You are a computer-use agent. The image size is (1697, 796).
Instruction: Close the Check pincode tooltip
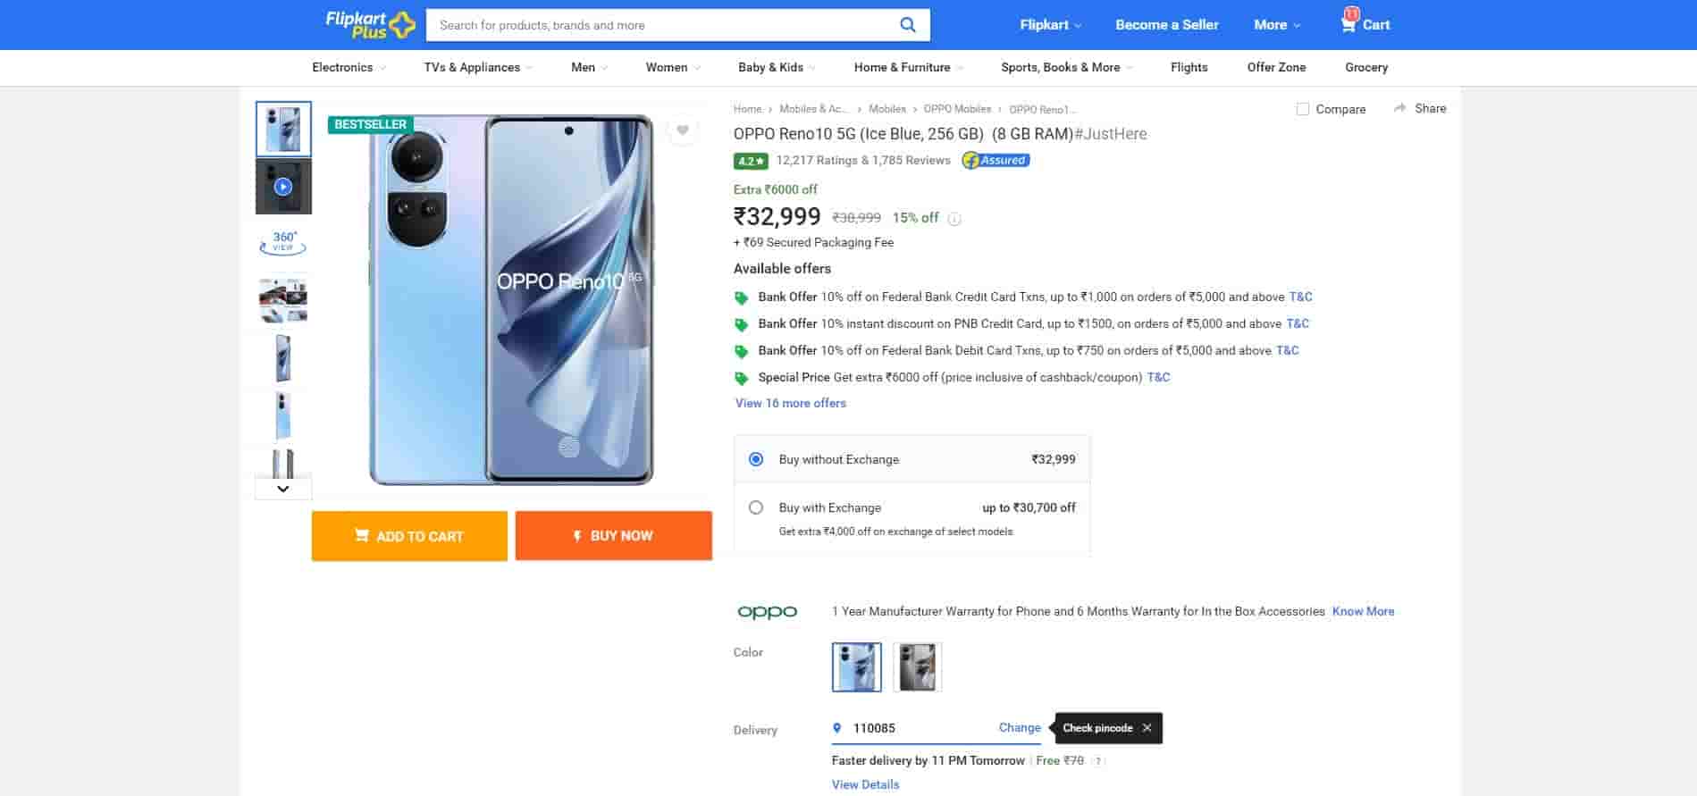tap(1147, 728)
